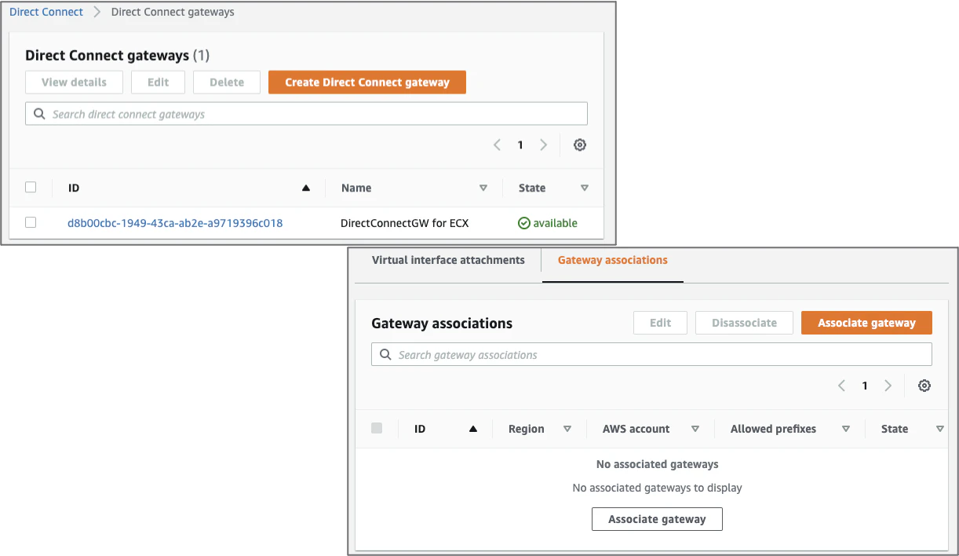This screenshot has height=556, width=959.
Task: Click next page arrow in gateway associations
Action: coord(888,386)
